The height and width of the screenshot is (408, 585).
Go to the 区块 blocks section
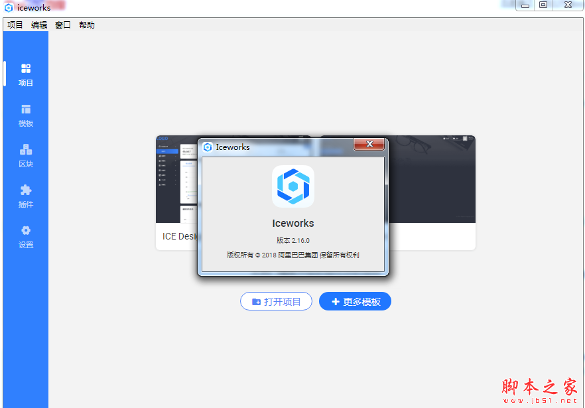point(26,156)
